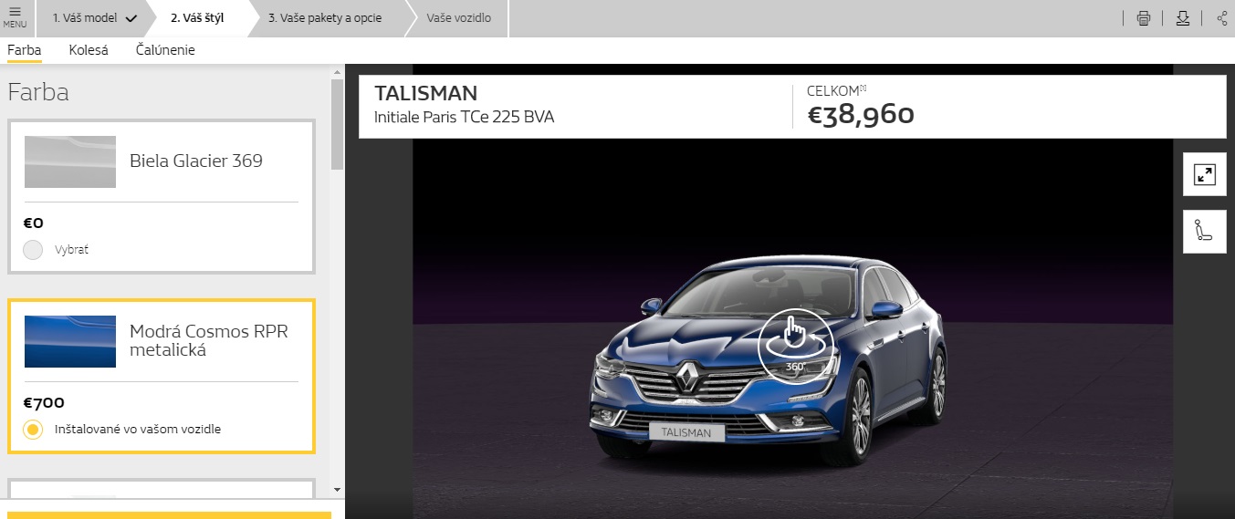
Task: Click the print icon
Action: (1144, 17)
